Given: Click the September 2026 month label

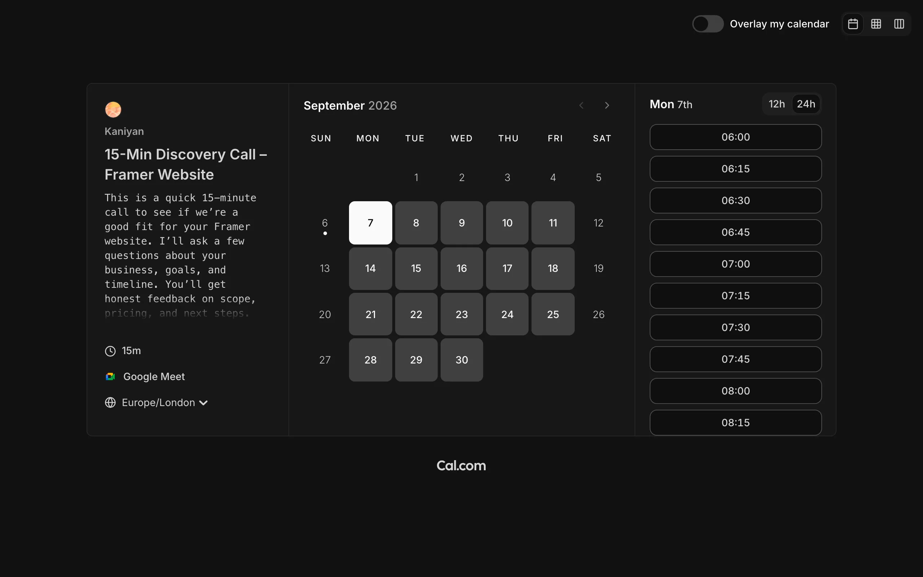Looking at the screenshot, I should [x=350, y=105].
